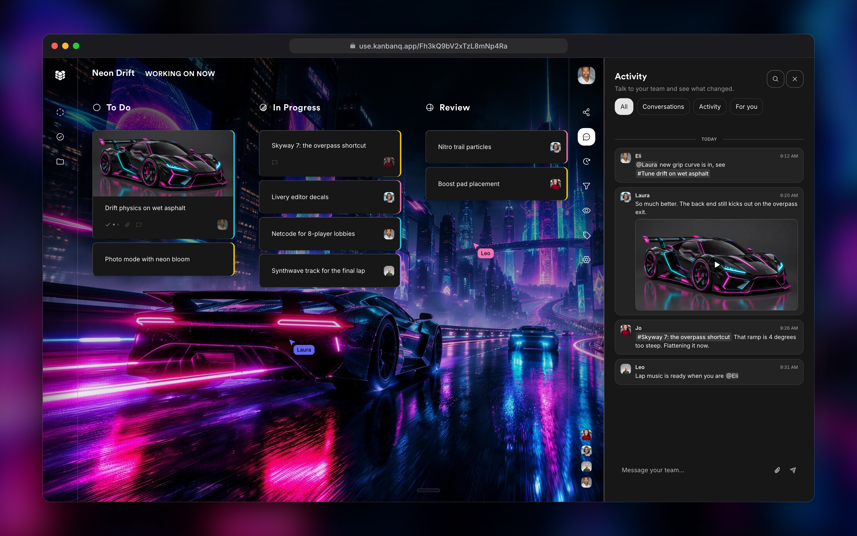Switch to the Activity filter tab
The height and width of the screenshot is (536, 857).
[710, 107]
